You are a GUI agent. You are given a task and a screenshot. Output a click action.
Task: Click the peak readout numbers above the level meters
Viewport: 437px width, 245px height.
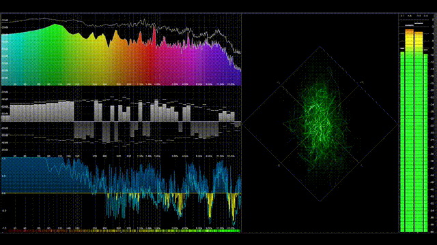[414, 16]
